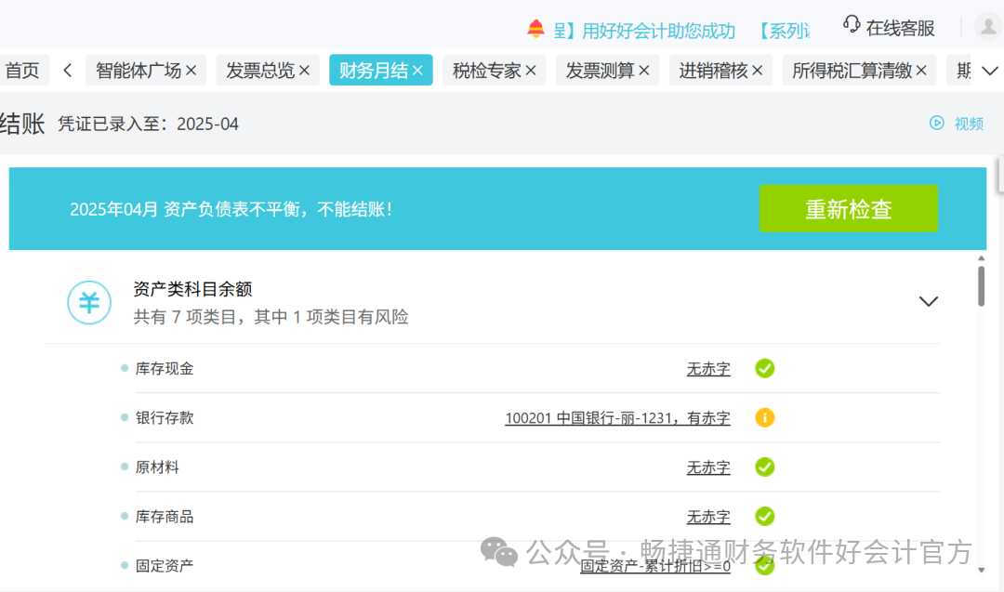Click the green check icon on 原材料 row
This screenshot has width=1004, height=592.
(764, 467)
